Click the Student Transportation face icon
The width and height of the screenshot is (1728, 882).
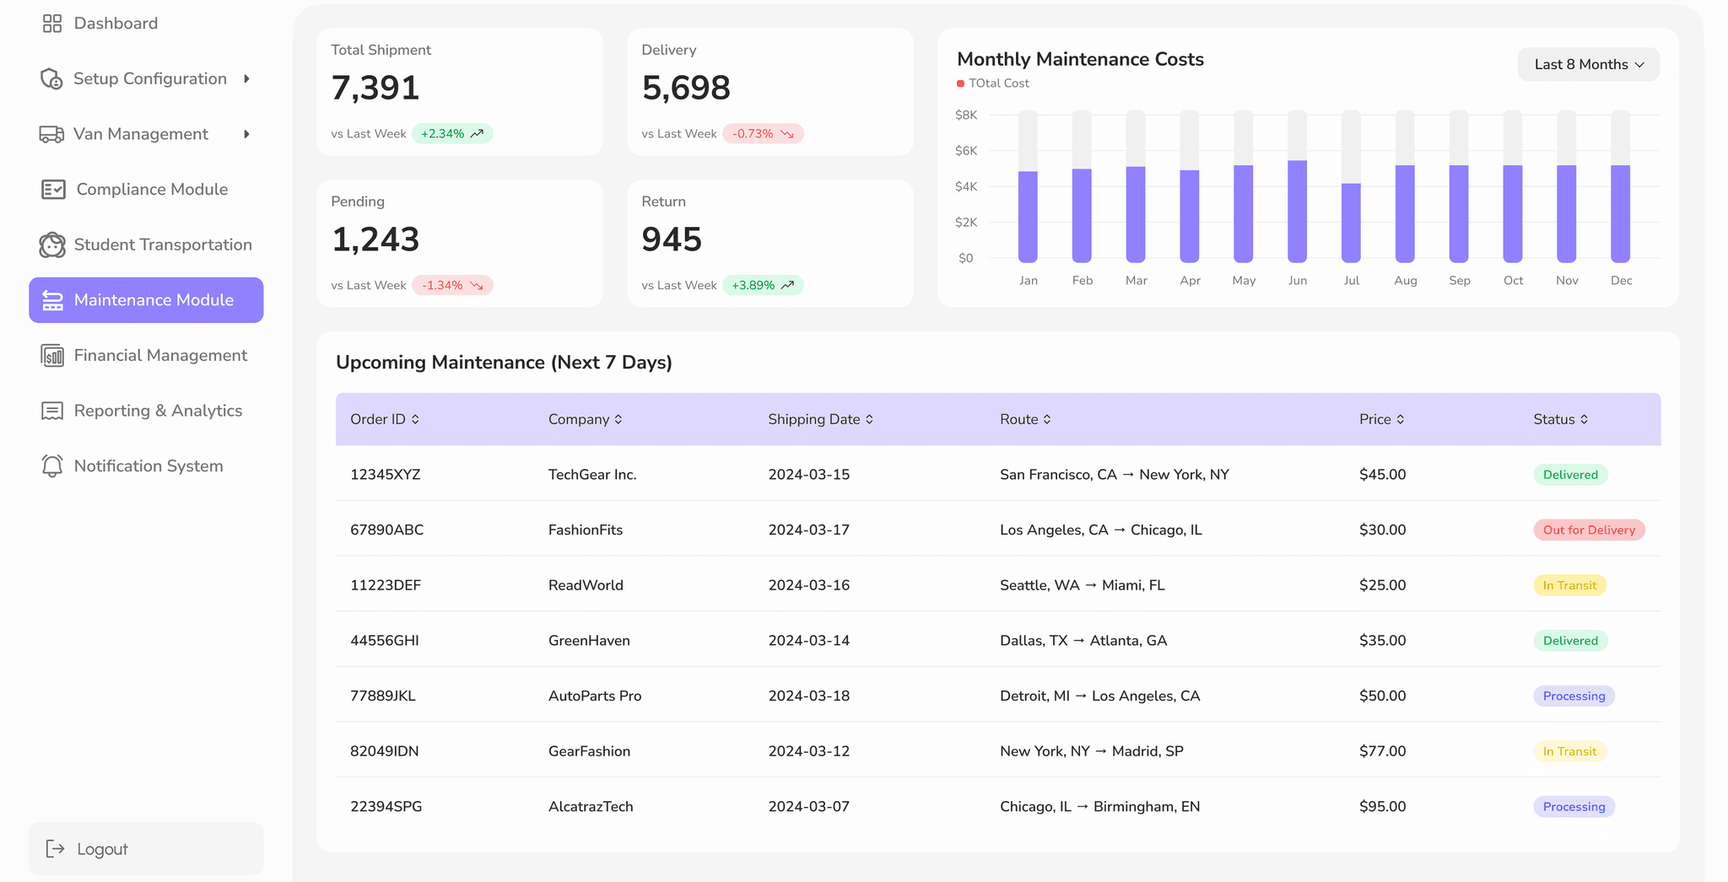tap(52, 245)
